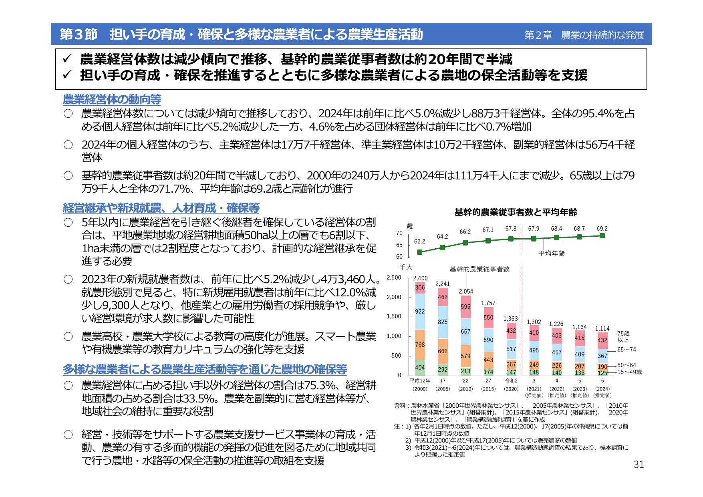This screenshot has height=497, width=703.
Task: Click the line chart label "平均年齢"
Action: pos(552,254)
